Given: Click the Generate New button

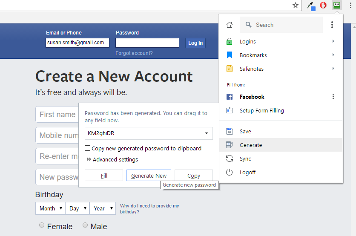Looking at the screenshot, I should (149, 176).
